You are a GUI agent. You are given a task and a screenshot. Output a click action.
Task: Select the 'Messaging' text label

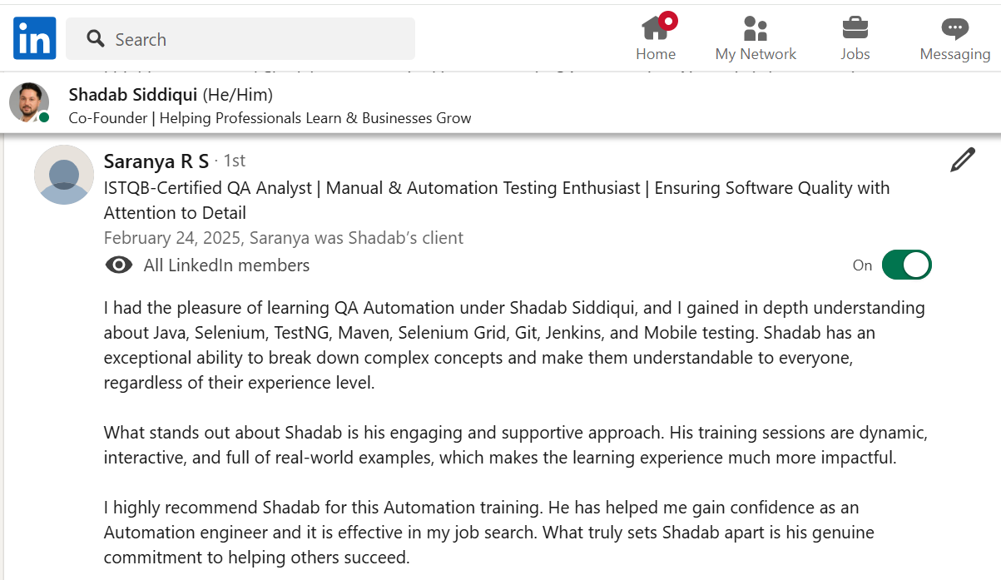[954, 54]
